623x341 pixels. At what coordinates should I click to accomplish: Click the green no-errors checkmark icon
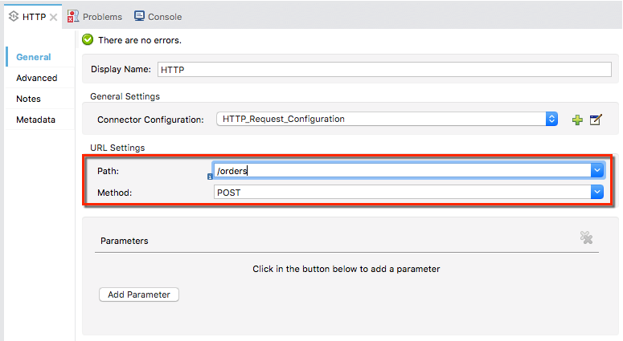coord(88,39)
